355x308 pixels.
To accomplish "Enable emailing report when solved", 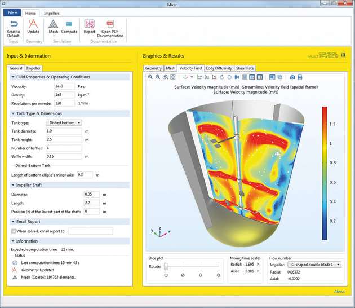I will click(x=14, y=231).
